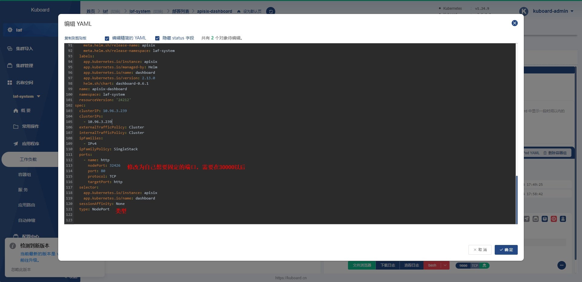Click the info icon in 检测到新版本 notice

(13, 246)
